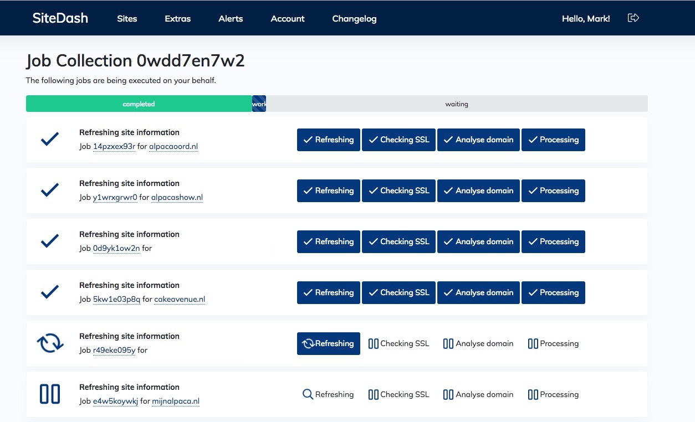Click the checkmark icon beside job 14pzxex93r
This screenshot has height=422, width=695.
click(49, 139)
